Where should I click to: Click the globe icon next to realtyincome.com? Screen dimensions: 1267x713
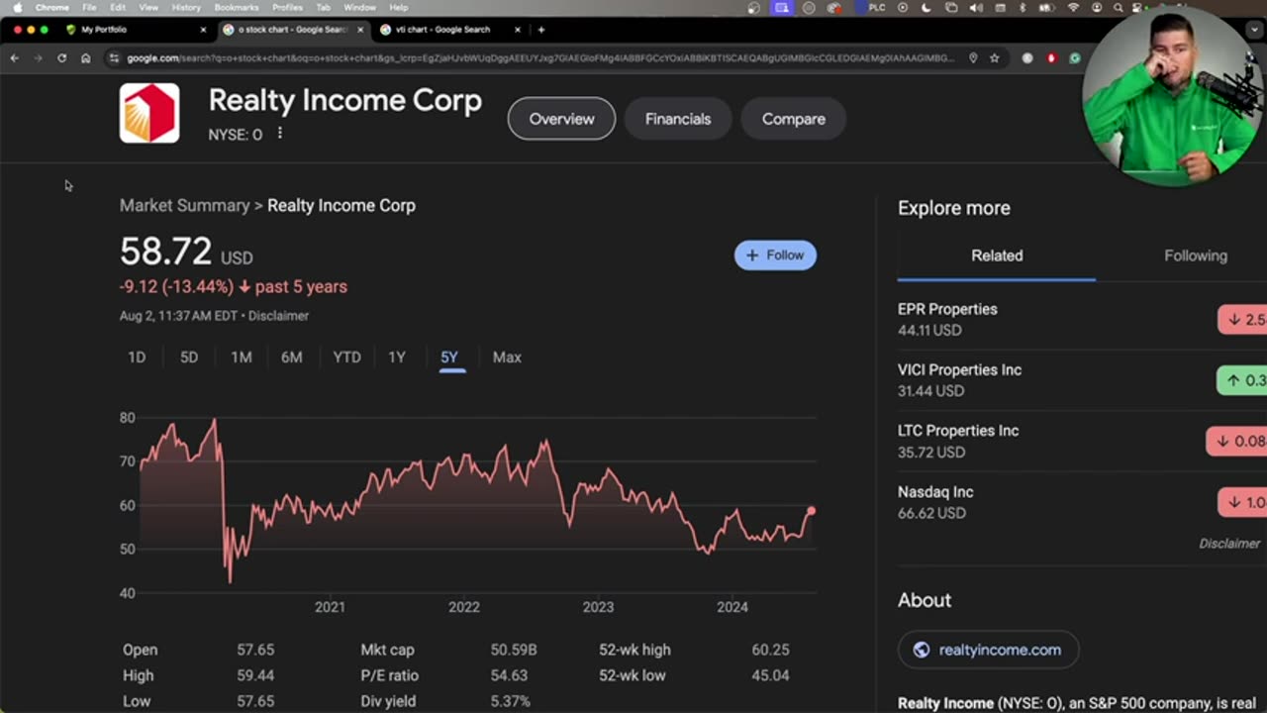click(922, 650)
